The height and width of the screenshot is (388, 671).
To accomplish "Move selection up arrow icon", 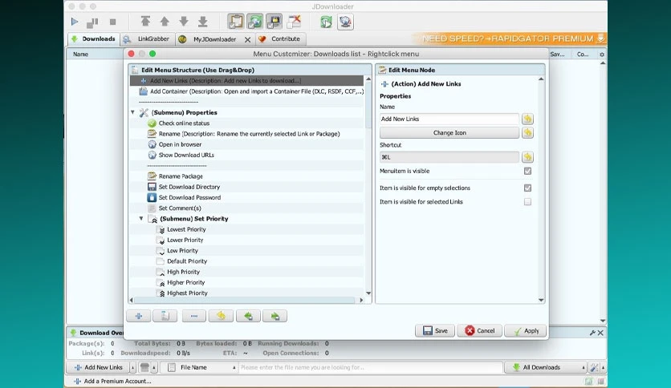I will 165,21.
